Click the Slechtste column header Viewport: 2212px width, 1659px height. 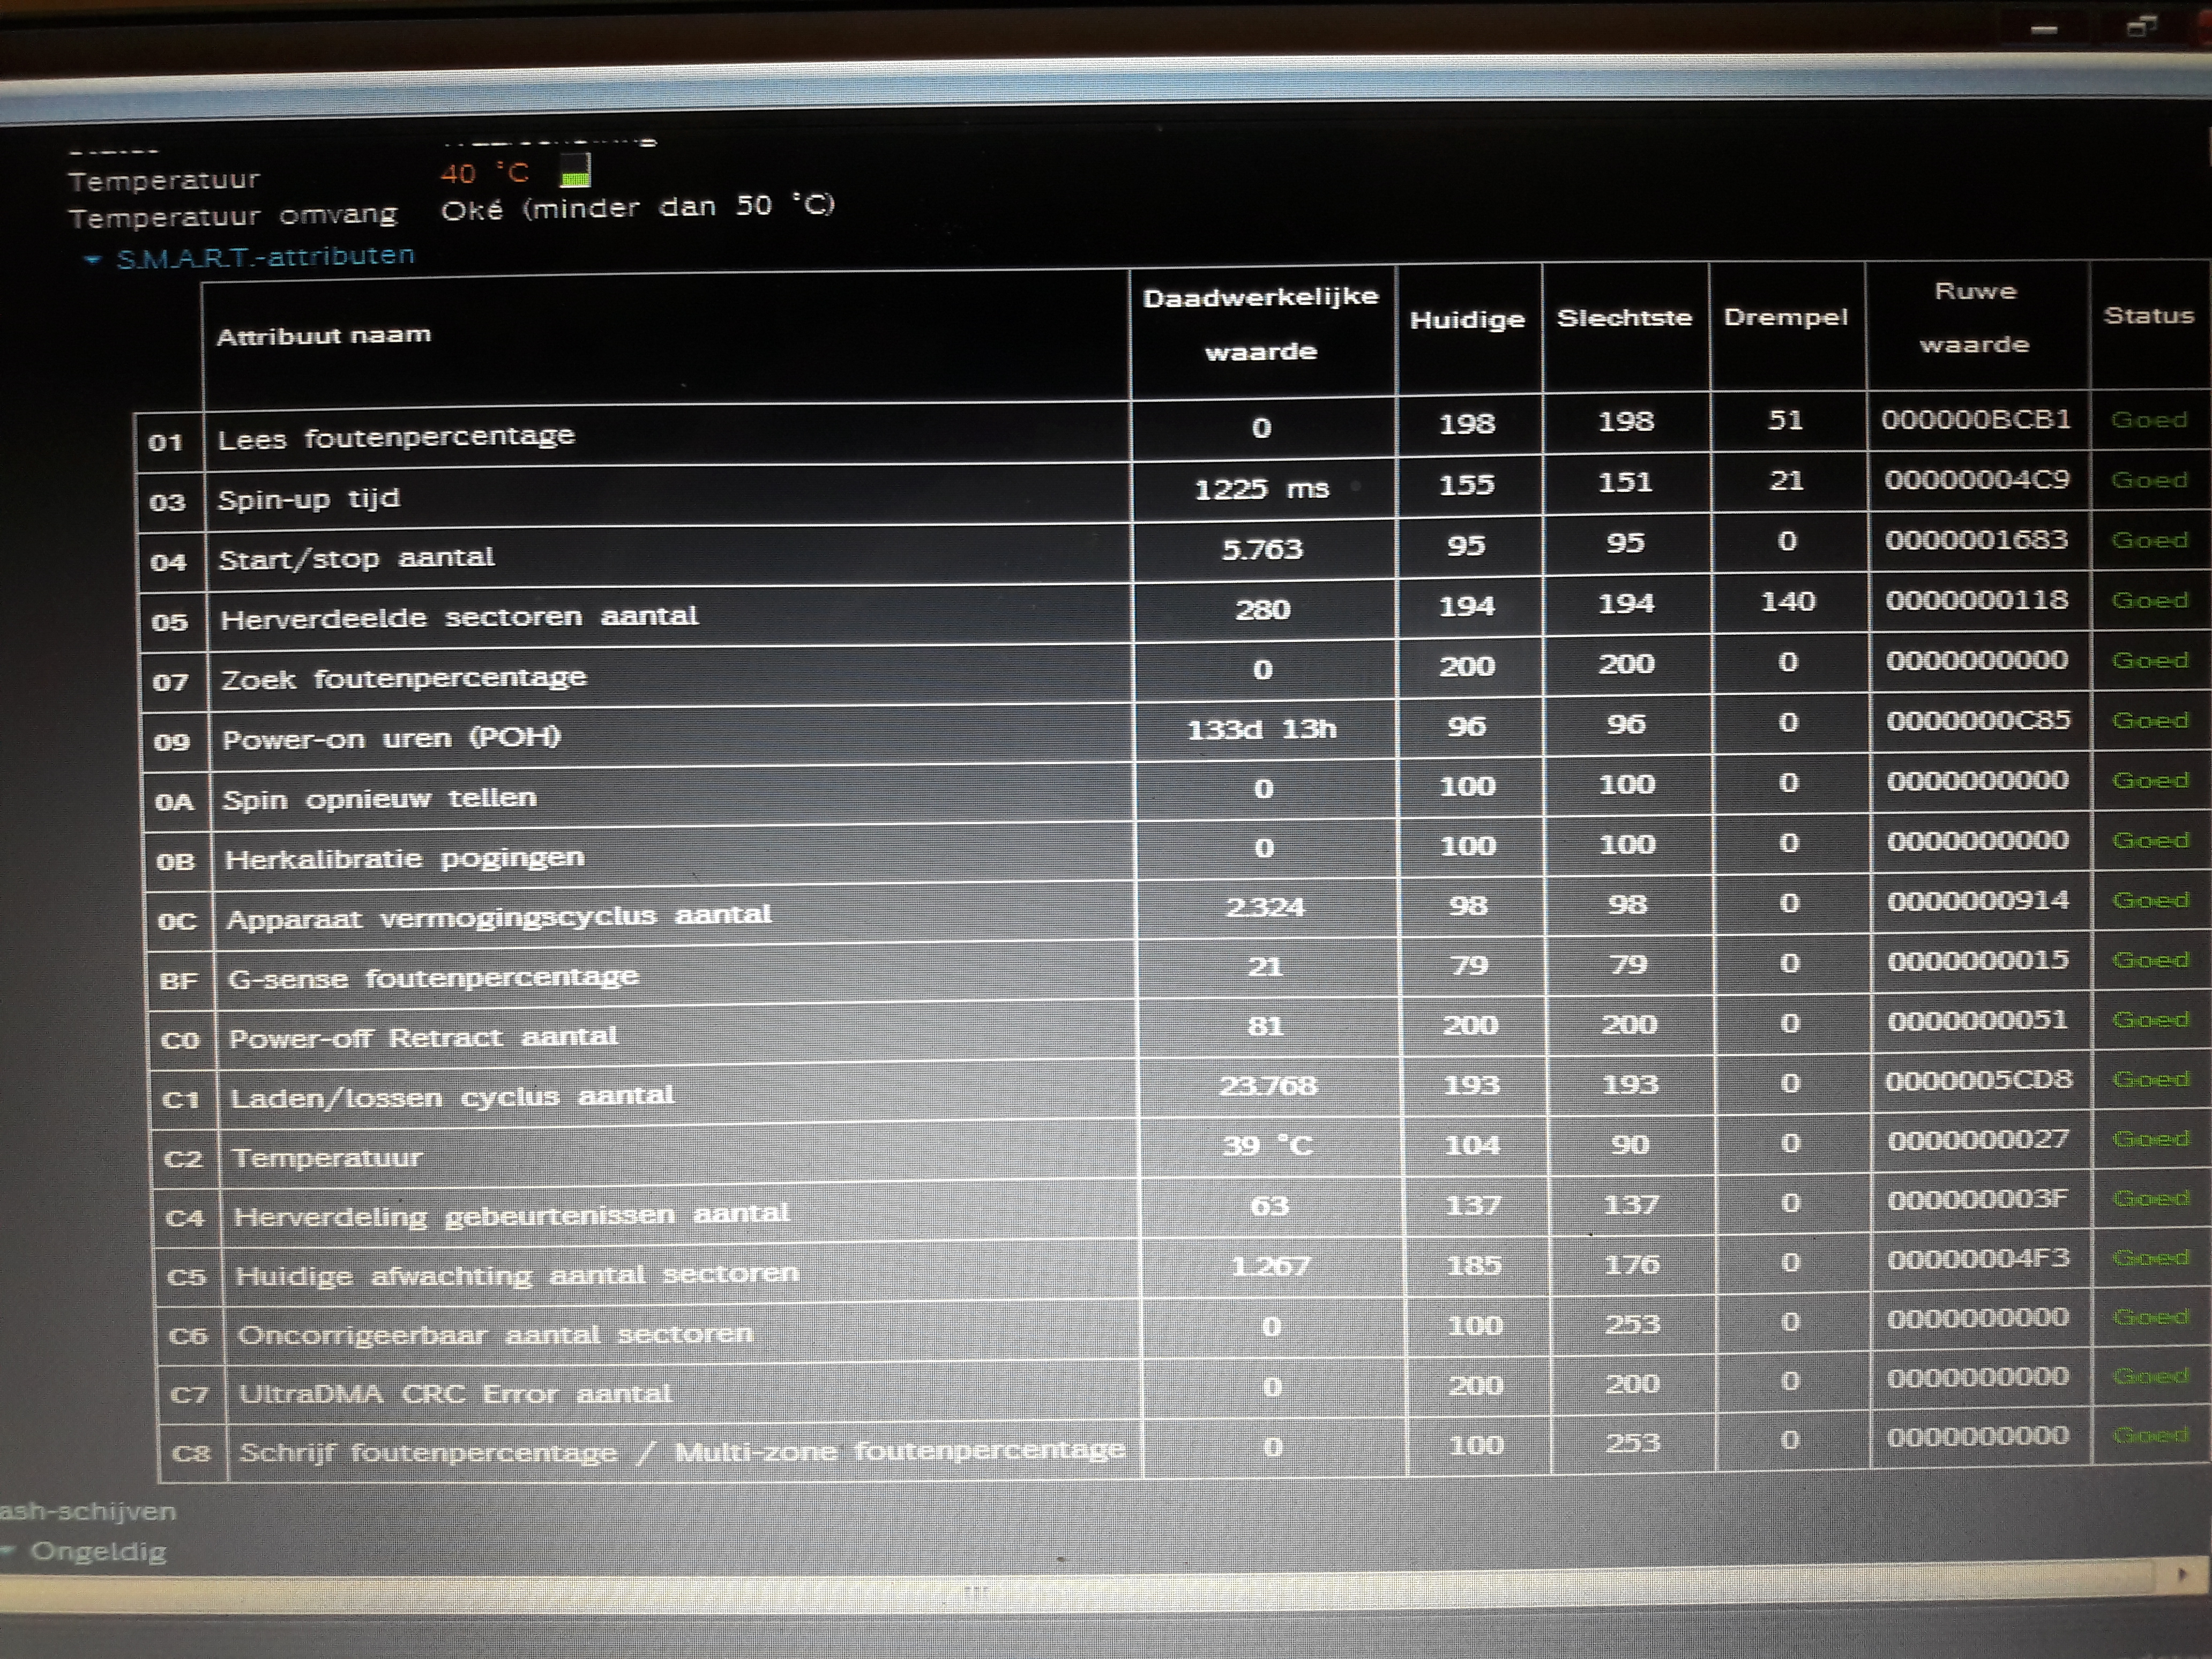[x=1623, y=318]
